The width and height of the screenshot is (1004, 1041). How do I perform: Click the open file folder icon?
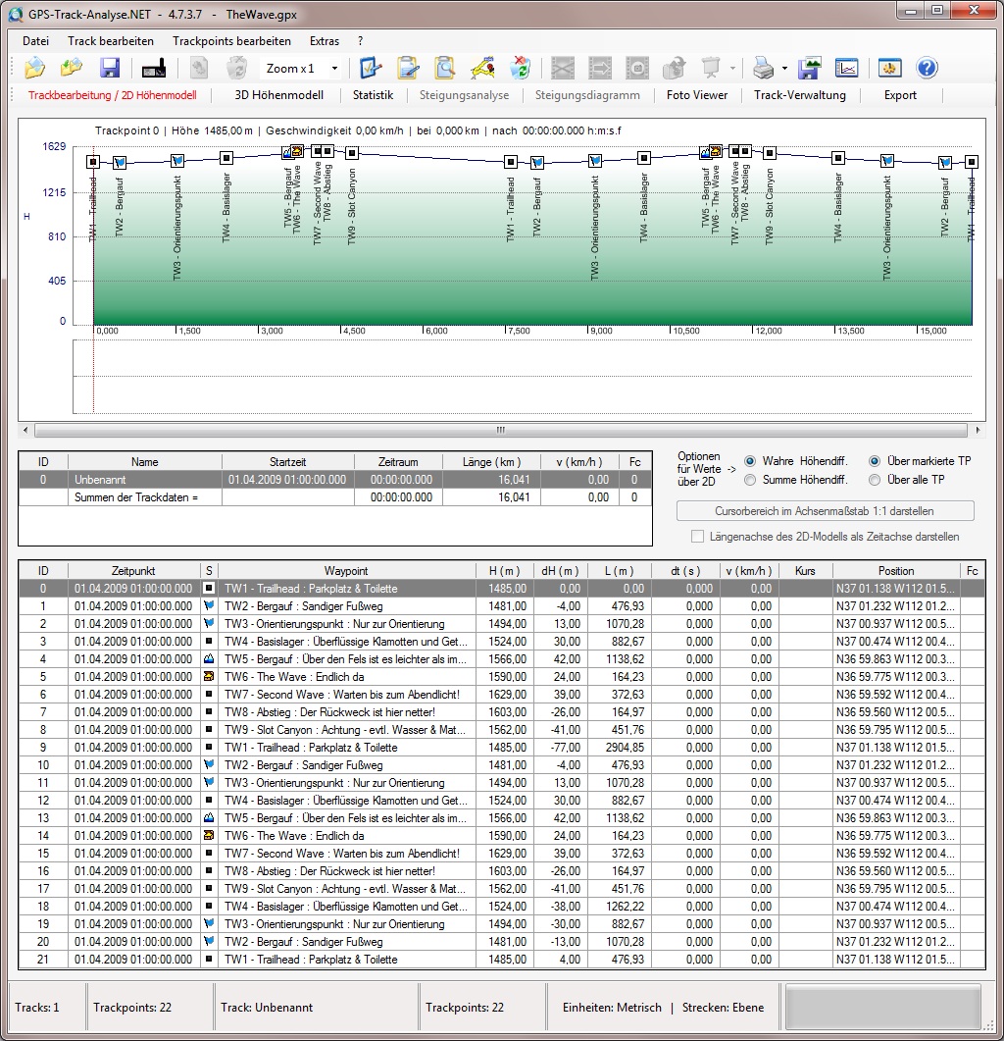[35, 68]
